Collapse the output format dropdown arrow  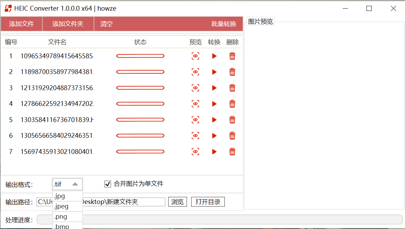click(x=75, y=184)
